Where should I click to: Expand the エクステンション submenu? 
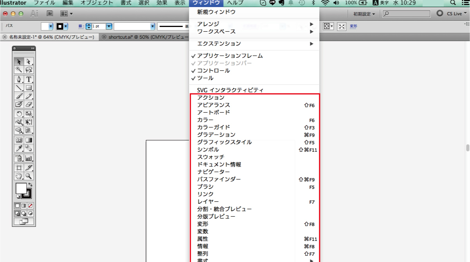(x=254, y=44)
